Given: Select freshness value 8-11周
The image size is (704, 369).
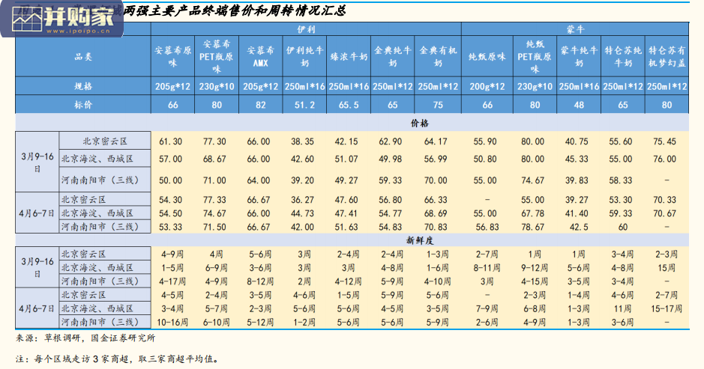Looking at the screenshot, I should (487, 268).
